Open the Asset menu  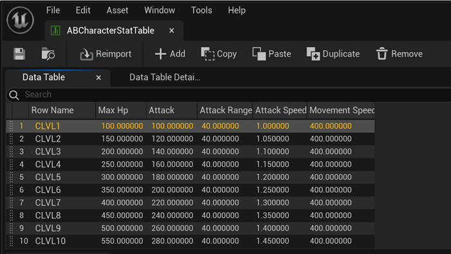(x=117, y=10)
